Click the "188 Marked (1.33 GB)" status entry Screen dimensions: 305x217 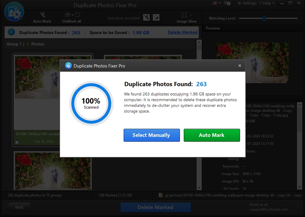tap(115, 195)
